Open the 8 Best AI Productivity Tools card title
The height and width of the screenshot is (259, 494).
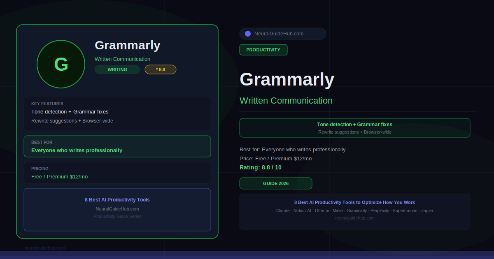click(x=117, y=200)
